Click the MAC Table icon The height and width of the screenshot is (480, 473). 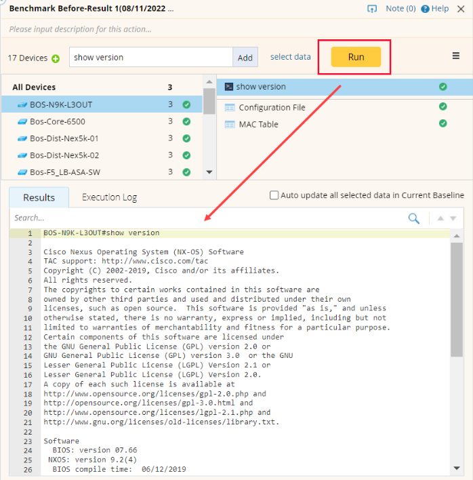[230, 124]
